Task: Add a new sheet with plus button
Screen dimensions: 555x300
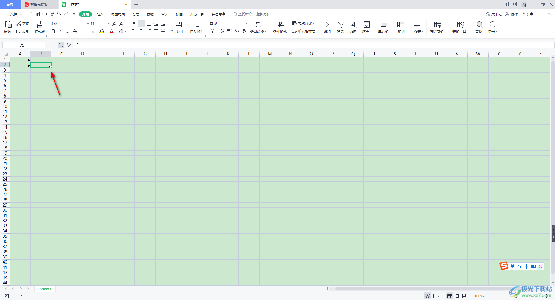Action: coord(59,289)
